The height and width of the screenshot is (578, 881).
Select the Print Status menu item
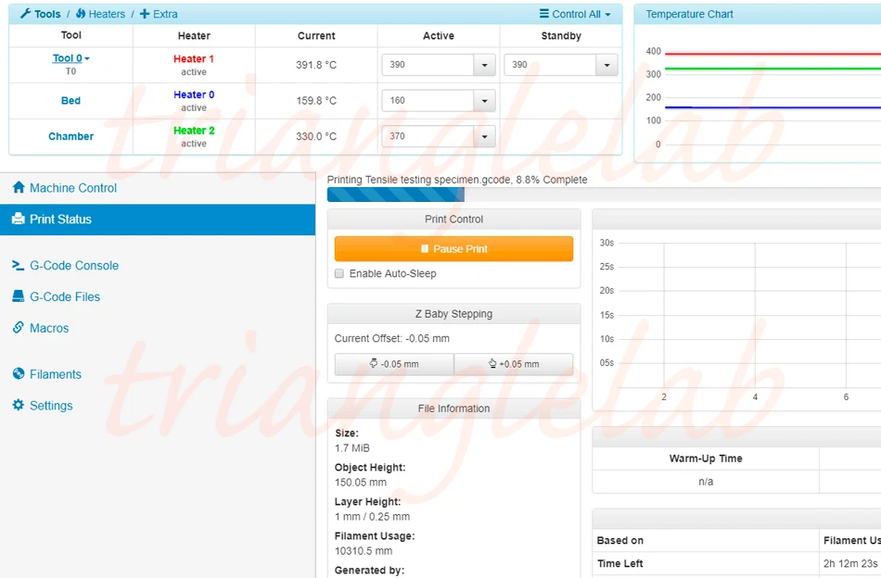click(158, 220)
